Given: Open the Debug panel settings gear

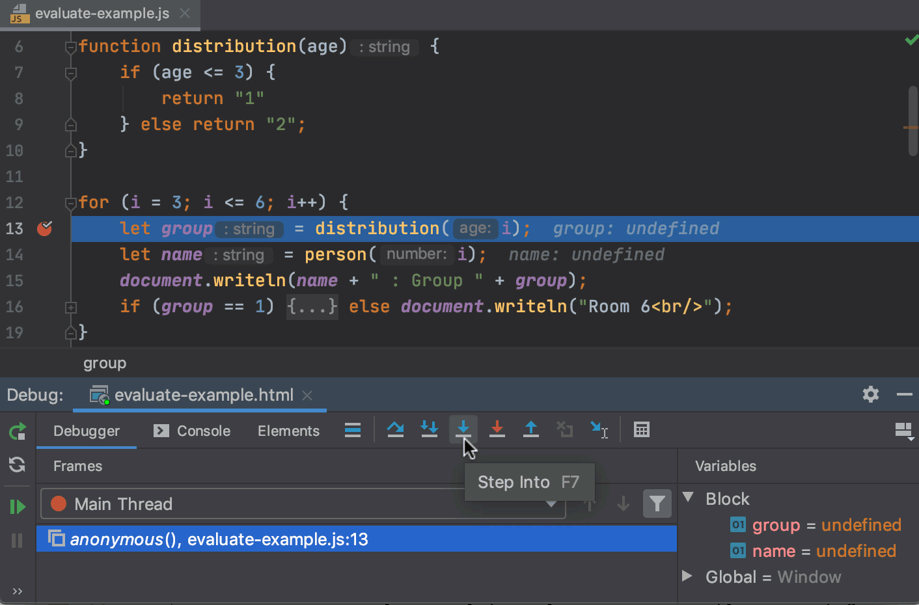Looking at the screenshot, I should point(871,394).
